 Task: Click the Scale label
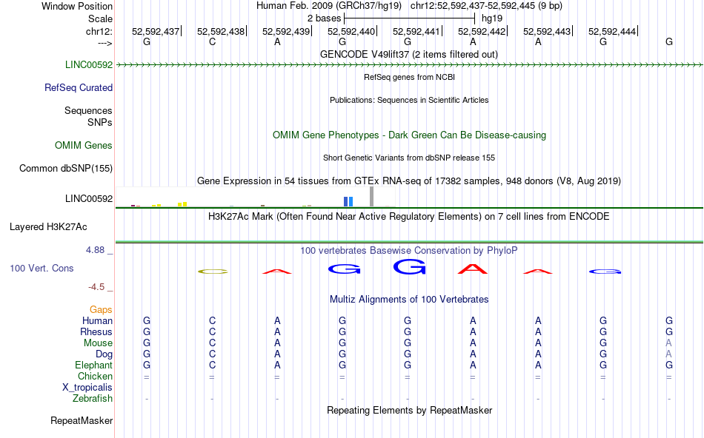101,18
